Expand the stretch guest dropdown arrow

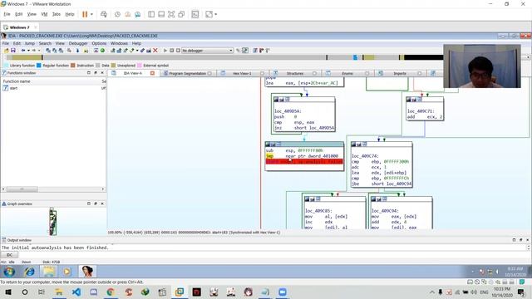216,14
